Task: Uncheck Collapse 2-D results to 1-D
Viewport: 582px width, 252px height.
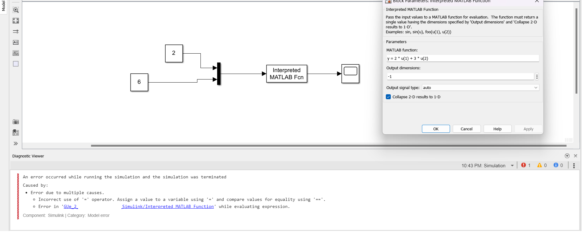Action: coord(388,97)
